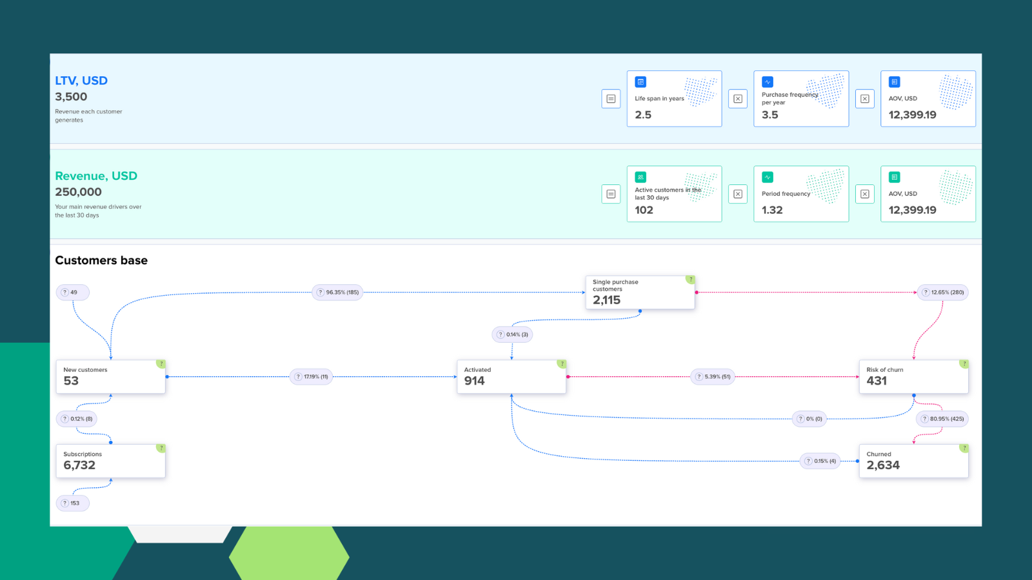Click the calculator icon on Life span card
Viewport: 1032px width, 580px height.
pyautogui.click(x=640, y=82)
